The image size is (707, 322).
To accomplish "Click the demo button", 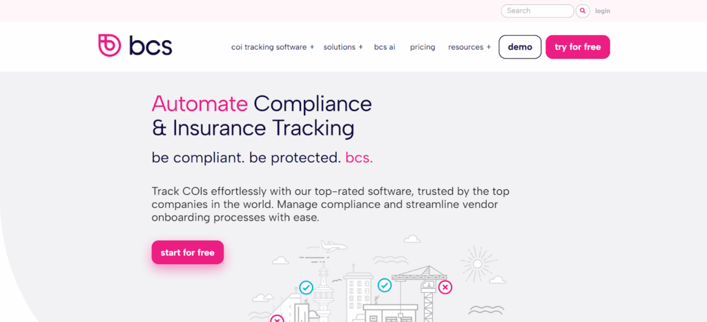I will (520, 47).
